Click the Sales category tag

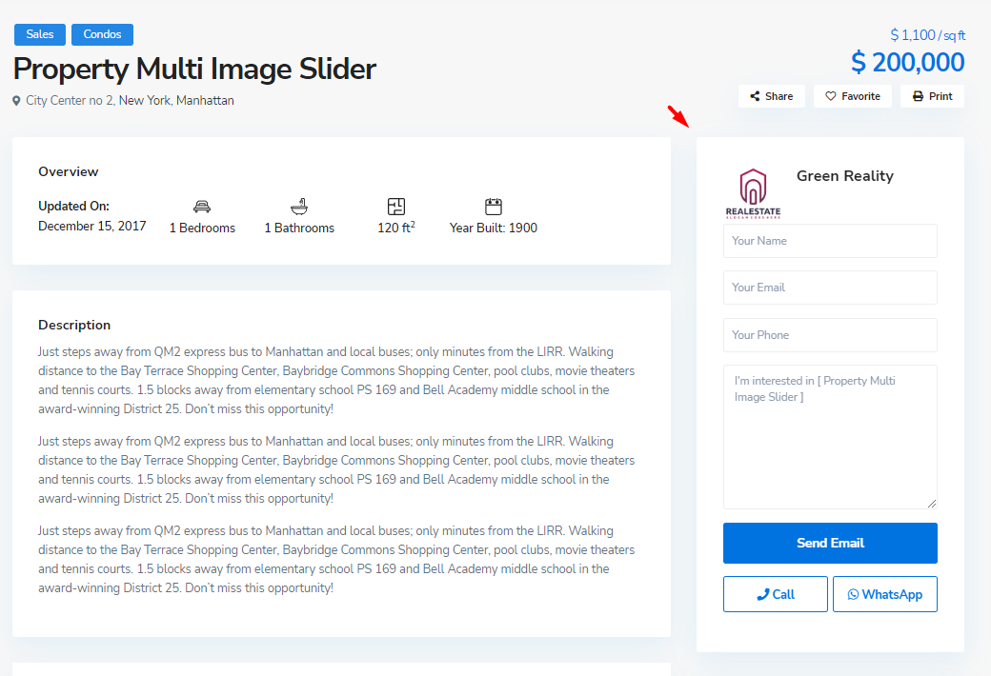(x=40, y=34)
